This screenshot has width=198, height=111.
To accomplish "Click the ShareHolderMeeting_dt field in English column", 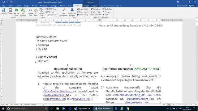I will click(59, 91).
